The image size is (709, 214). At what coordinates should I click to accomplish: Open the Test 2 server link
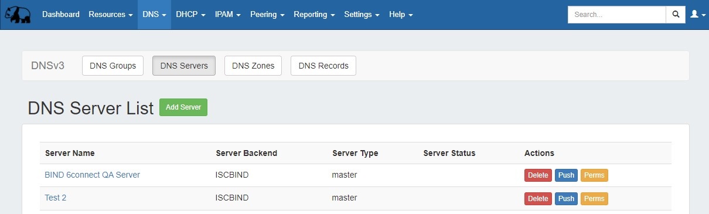pyautogui.click(x=56, y=198)
